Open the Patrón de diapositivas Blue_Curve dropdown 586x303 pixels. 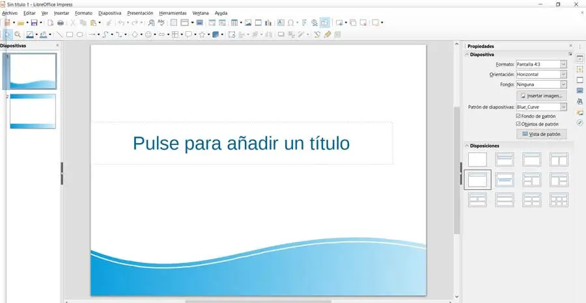541,107
